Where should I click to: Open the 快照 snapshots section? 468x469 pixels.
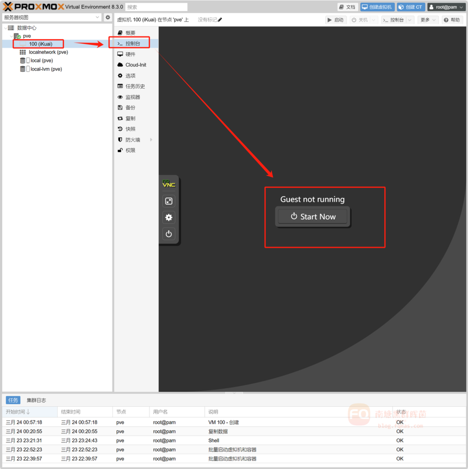click(x=131, y=129)
